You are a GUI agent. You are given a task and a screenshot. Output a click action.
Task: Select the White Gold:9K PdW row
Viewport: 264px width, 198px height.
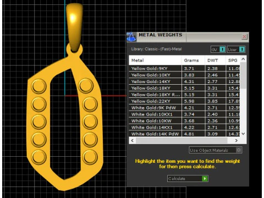pyautogui.click(x=184, y=108)
